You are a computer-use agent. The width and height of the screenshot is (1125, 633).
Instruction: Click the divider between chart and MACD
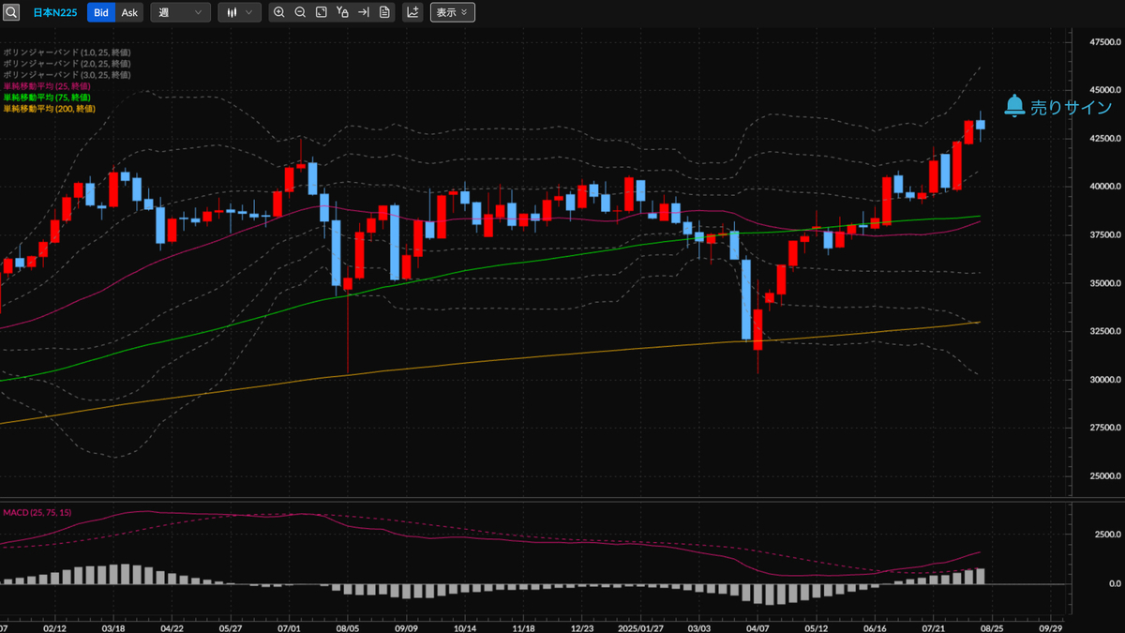coord(534,498)
